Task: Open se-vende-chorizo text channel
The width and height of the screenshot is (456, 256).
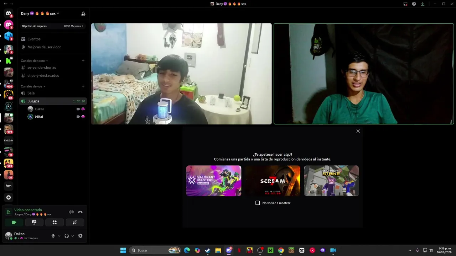Action: tap(53, 68)
